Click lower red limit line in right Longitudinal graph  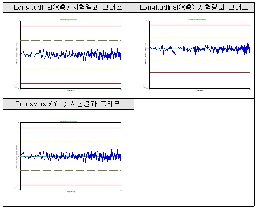point(200,72)
